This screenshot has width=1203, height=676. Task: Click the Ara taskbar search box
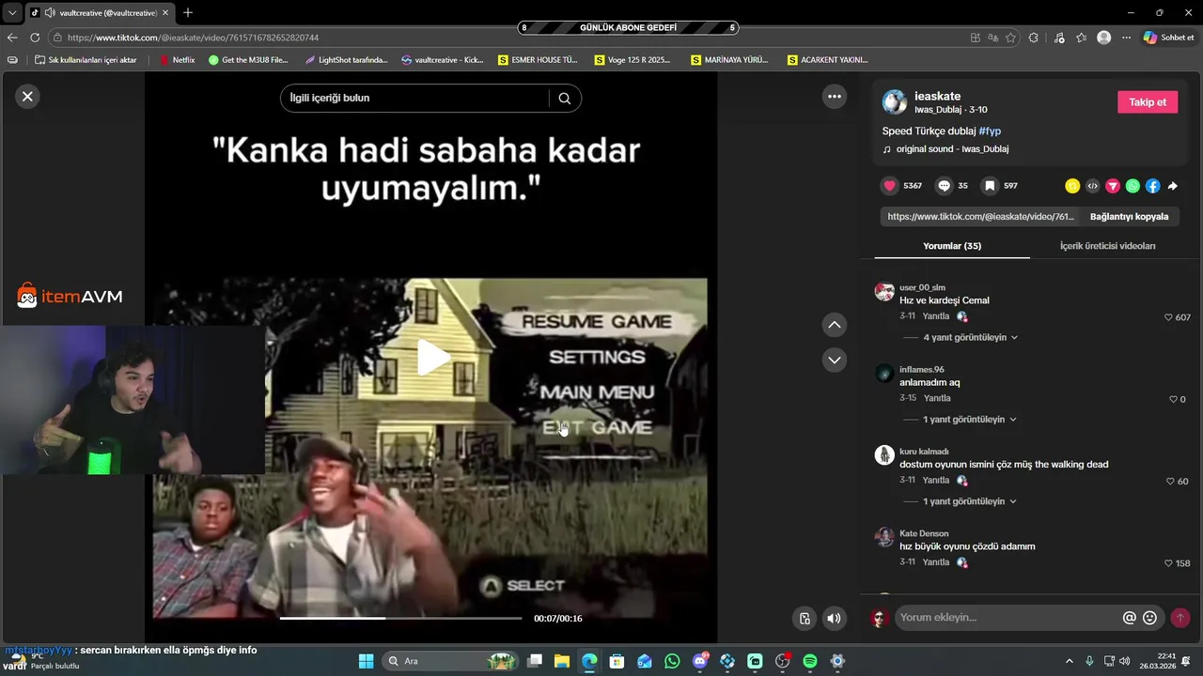coord(451,661)
